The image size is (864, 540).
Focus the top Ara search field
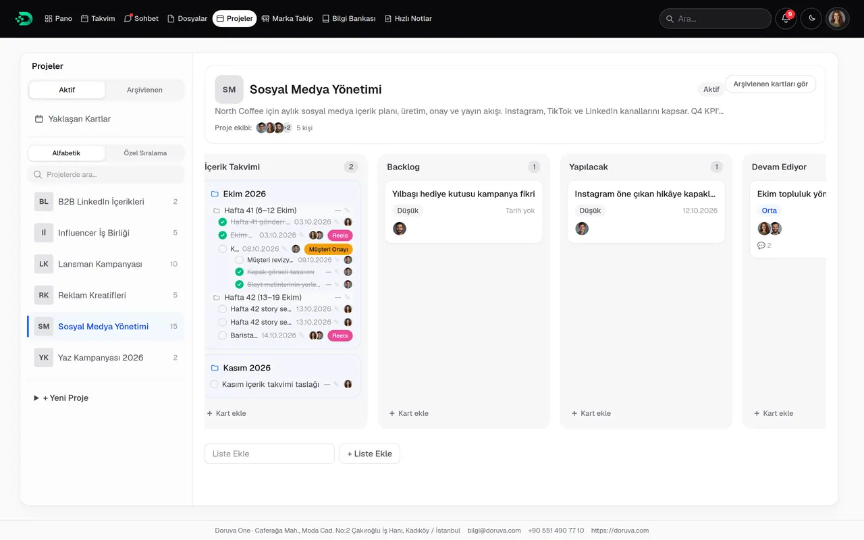click(715, 18)
